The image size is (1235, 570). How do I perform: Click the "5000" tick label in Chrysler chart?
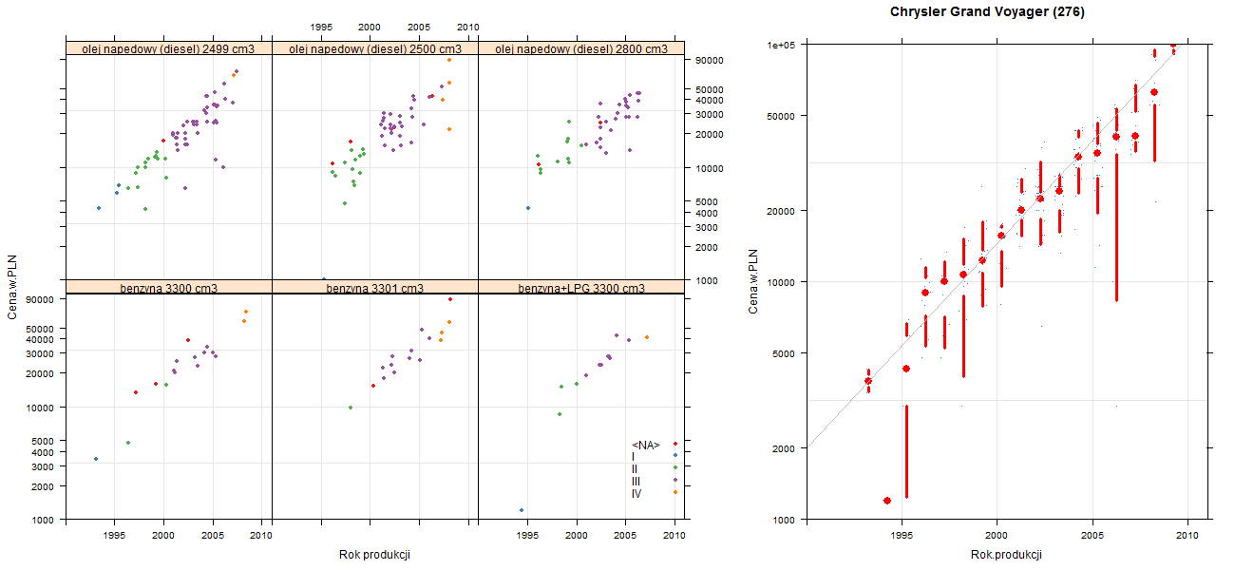coord(785,353)
